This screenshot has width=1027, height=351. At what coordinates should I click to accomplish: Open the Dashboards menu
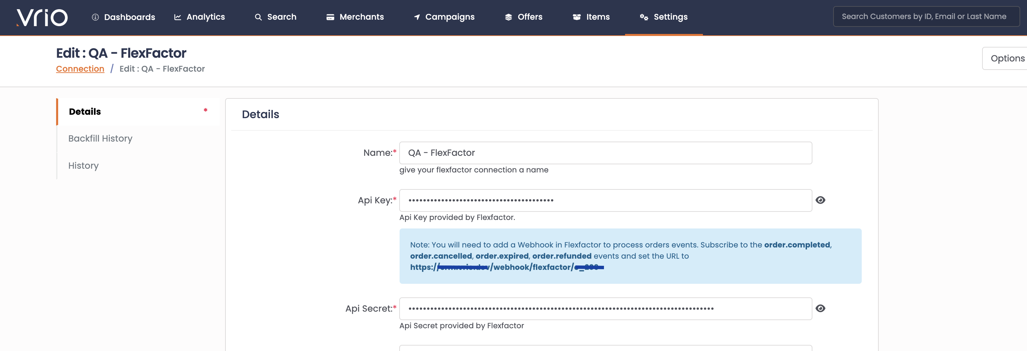point(130,17)
